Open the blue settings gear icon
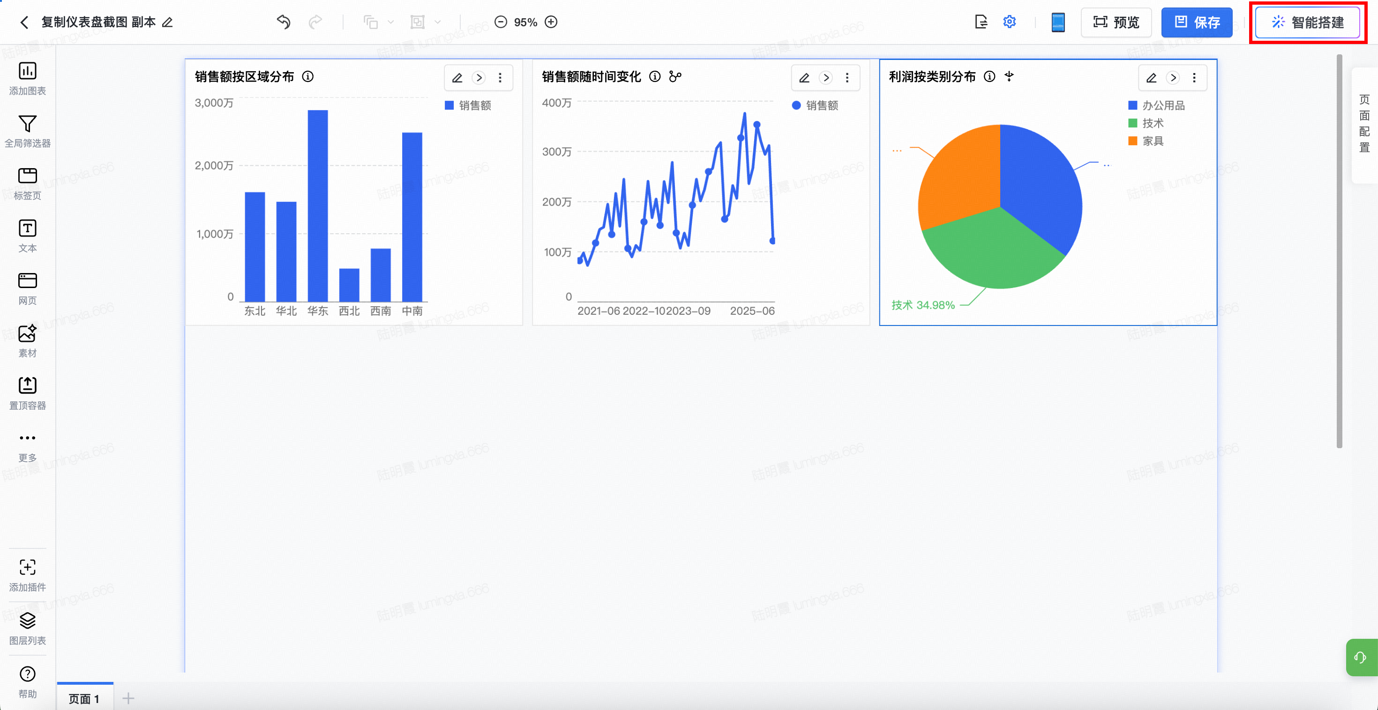Viewport: 1378px width, 710px height. pyautogui.click(x=1009, y=22)
